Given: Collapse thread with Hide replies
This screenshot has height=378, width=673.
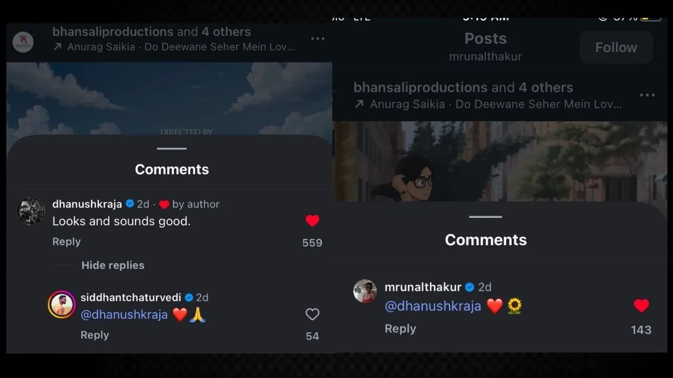Looking at the screenshot, I should click(x=113, y=265).
